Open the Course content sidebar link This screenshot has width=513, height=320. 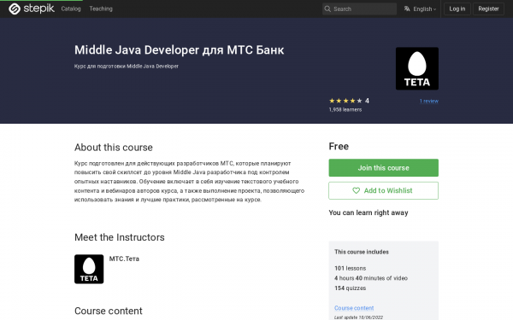(354, 308)
